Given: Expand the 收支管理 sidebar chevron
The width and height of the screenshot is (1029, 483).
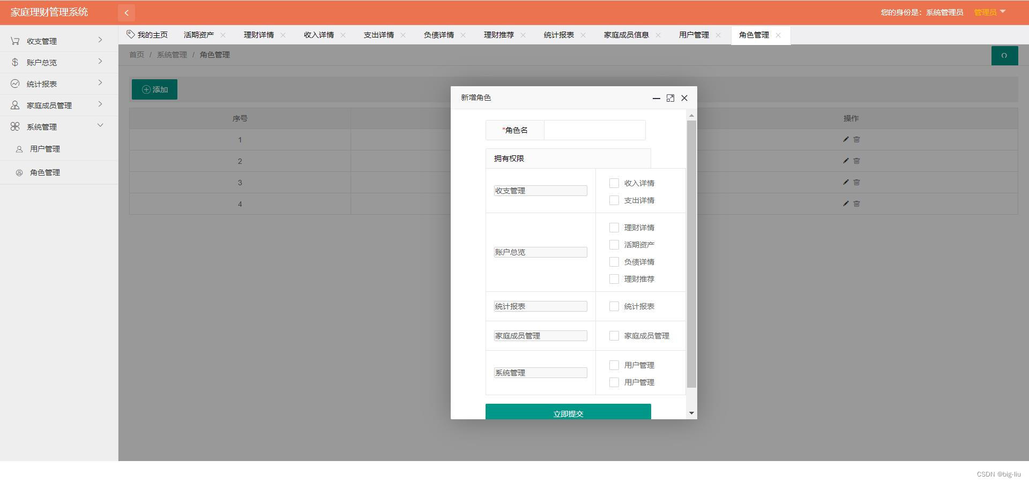Looking at the screenshot, I should 100,40.
